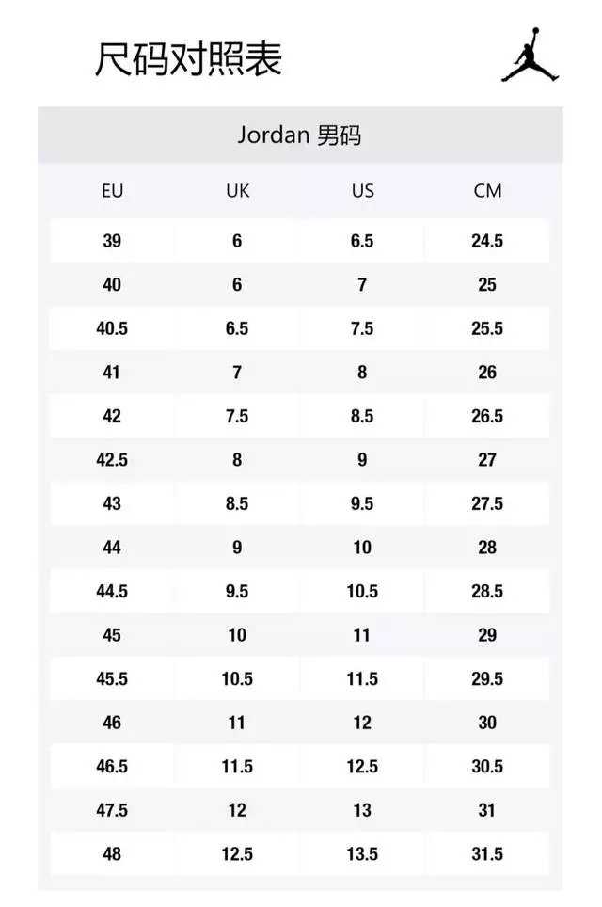The height and width of the screenshot is (907, 602).
Task: Select EU size 40.5 cell
Action: [x=112, y=328]
